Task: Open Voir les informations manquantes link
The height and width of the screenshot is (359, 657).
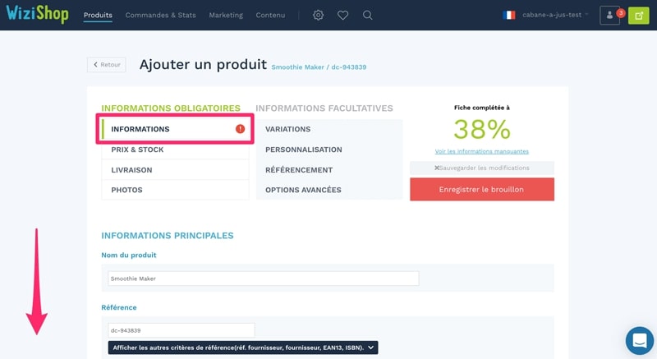Action: [x=482, y=151]
